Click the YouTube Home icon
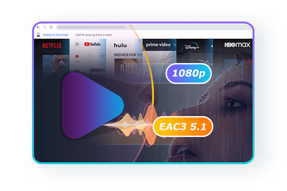Image resolution: width=287 pixels, height=191 pixels. pyautogui.click(x=77, y=56)
